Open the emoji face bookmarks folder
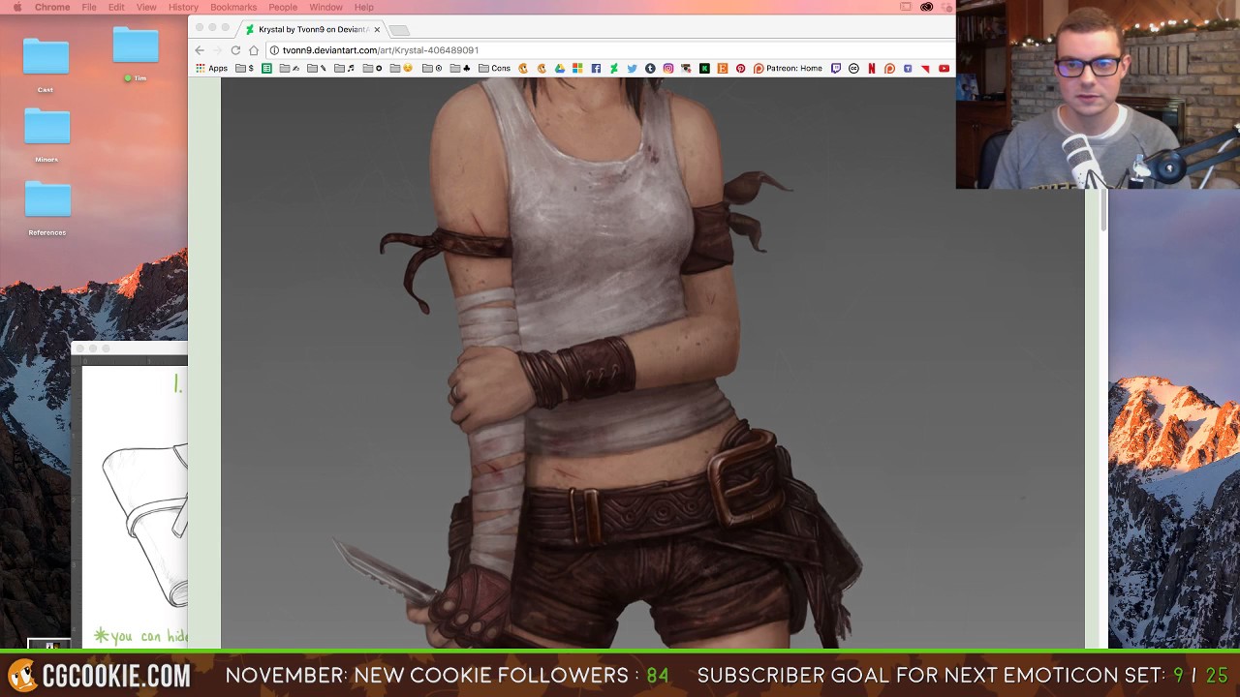This screenshot has width=1240, height=697. [x=402, y=69]
